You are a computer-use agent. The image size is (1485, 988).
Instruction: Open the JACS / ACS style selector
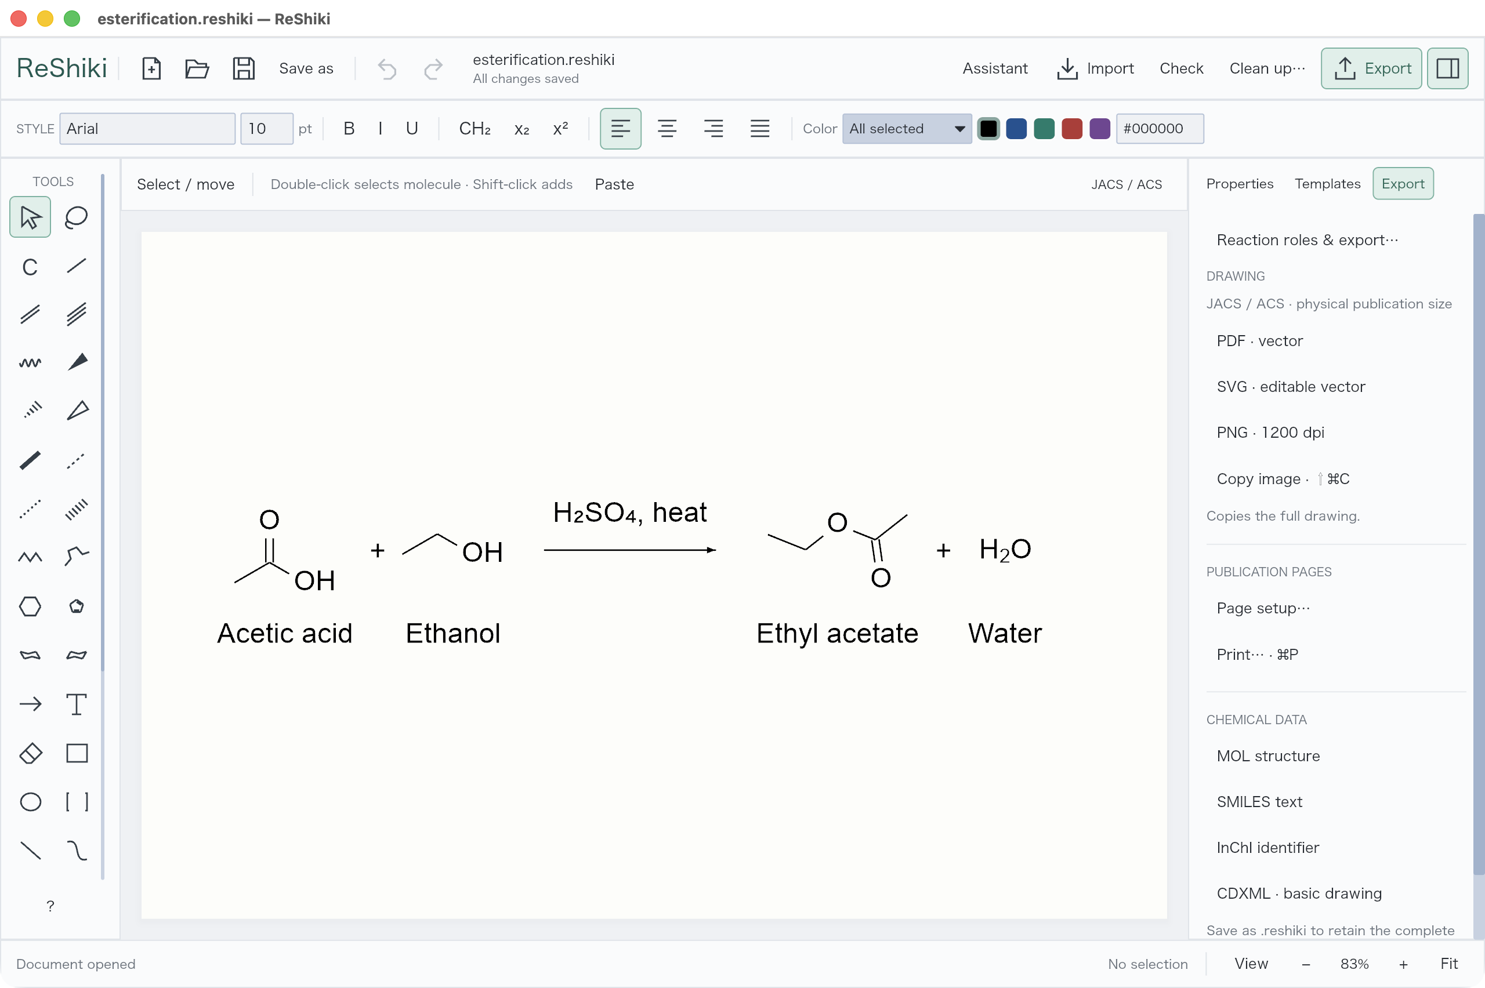click(x=1127, y=184)
